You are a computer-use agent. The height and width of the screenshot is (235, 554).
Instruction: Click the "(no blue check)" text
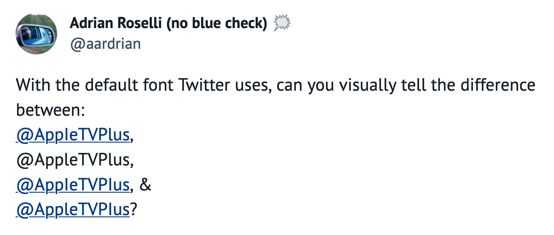pyautogui.click(x=217, y=24)
